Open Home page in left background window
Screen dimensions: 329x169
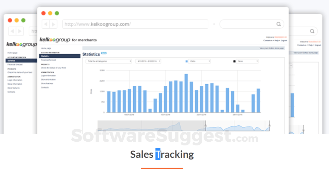13,53
